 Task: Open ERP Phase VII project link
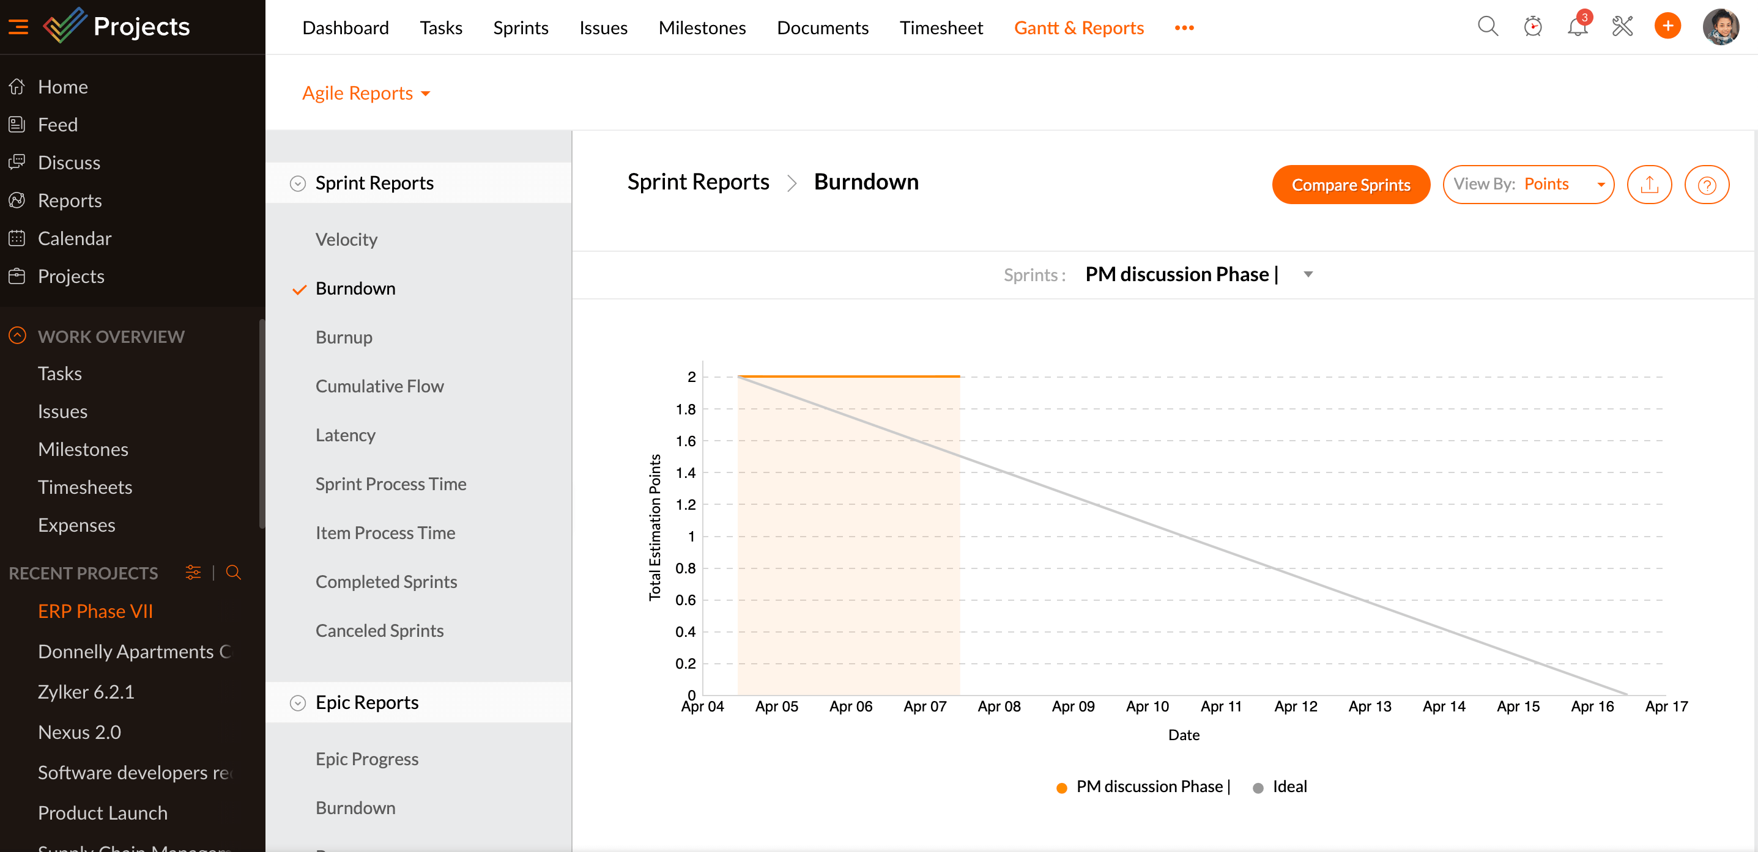[95, 611]
